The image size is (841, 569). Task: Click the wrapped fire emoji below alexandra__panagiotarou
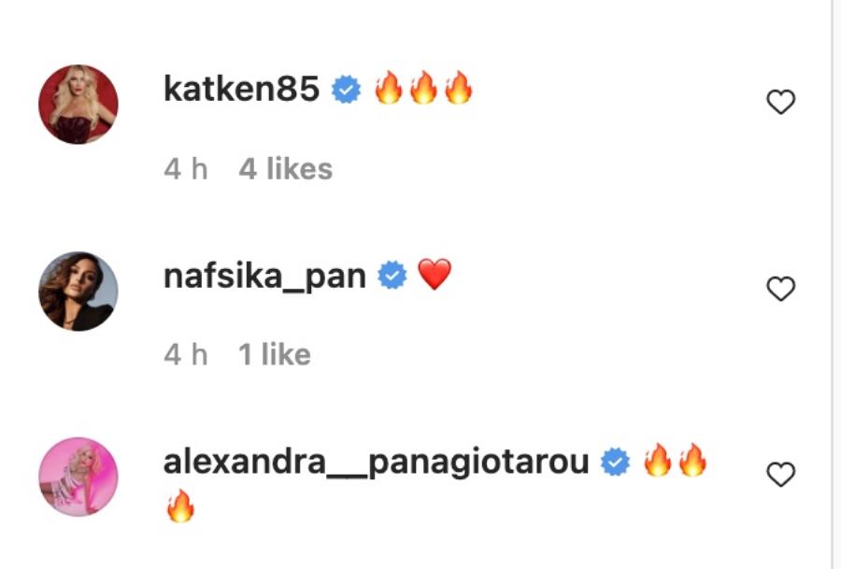coord(180,505)
